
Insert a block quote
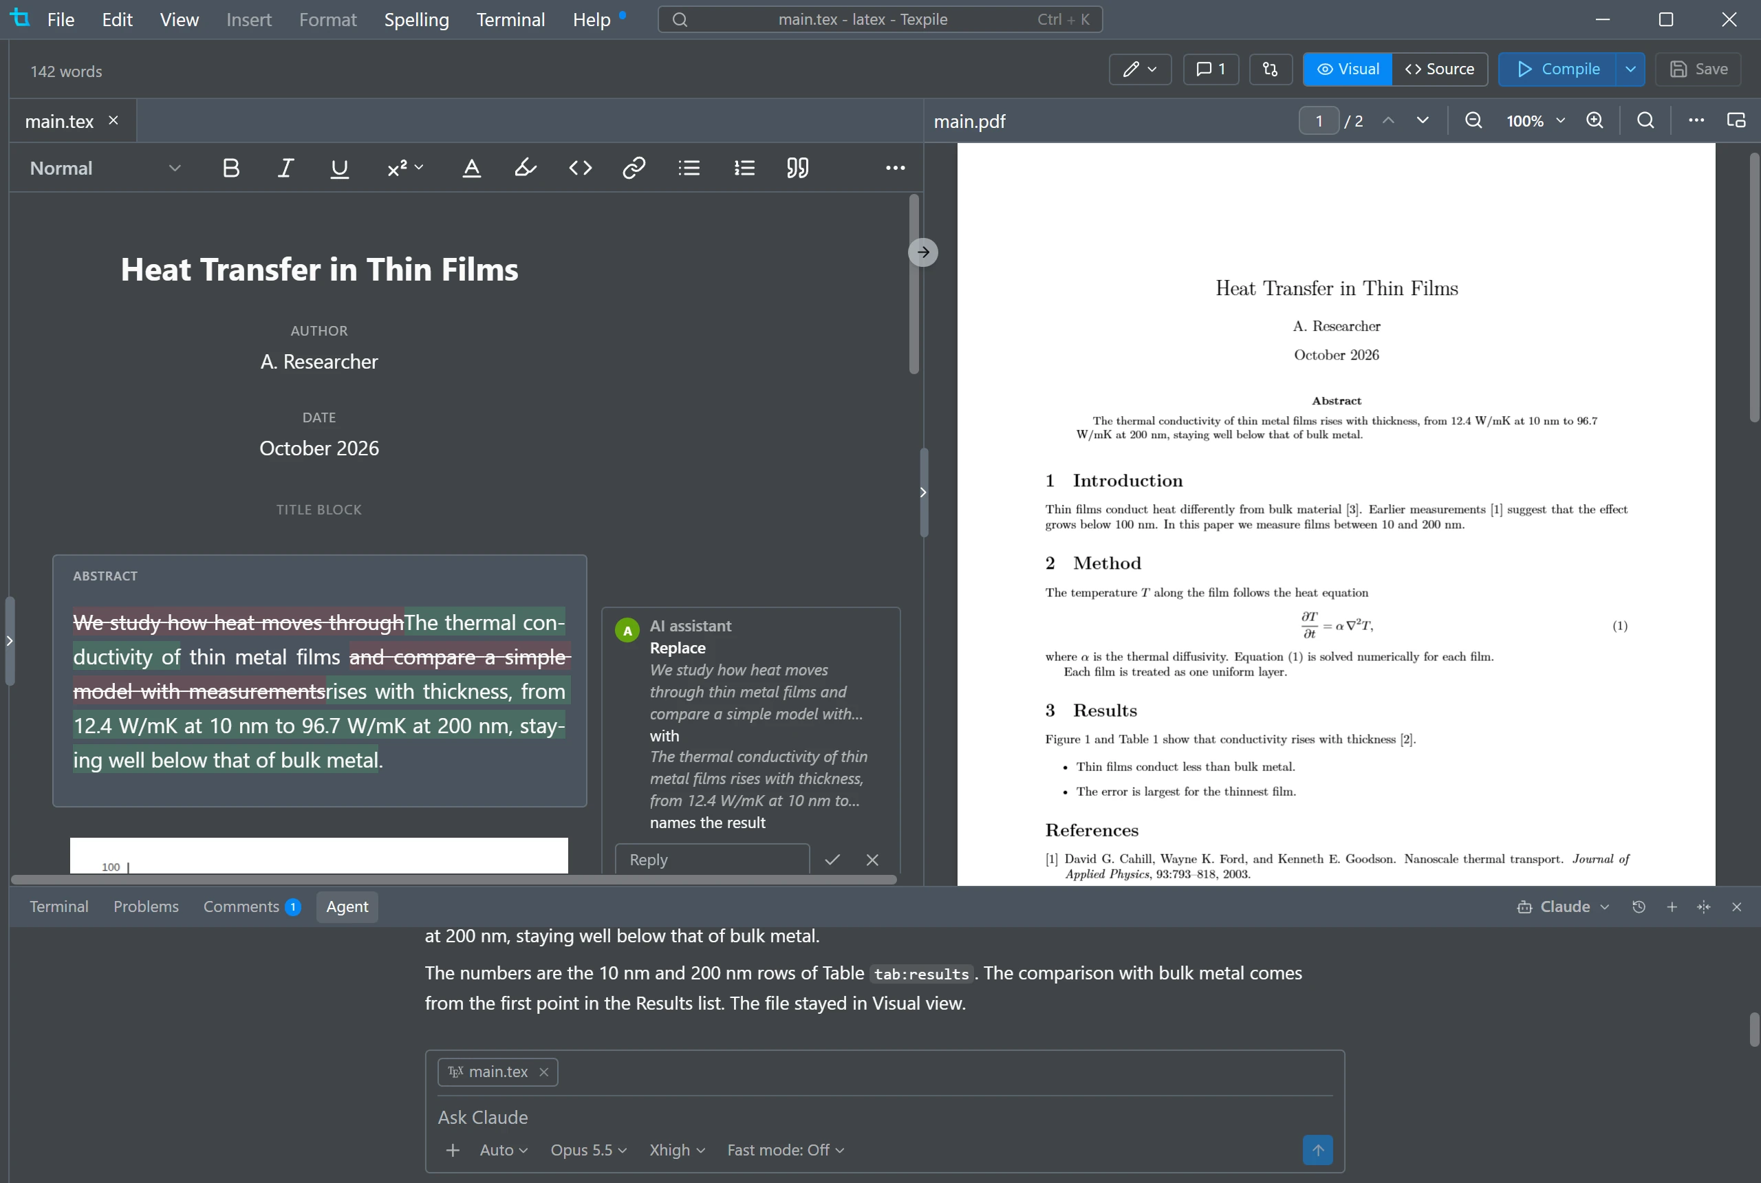pyautogui.click(x=797, y=168)
